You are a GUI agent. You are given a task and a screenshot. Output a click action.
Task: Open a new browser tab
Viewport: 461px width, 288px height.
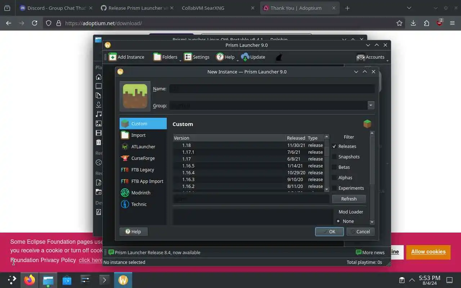click(347, 8)
